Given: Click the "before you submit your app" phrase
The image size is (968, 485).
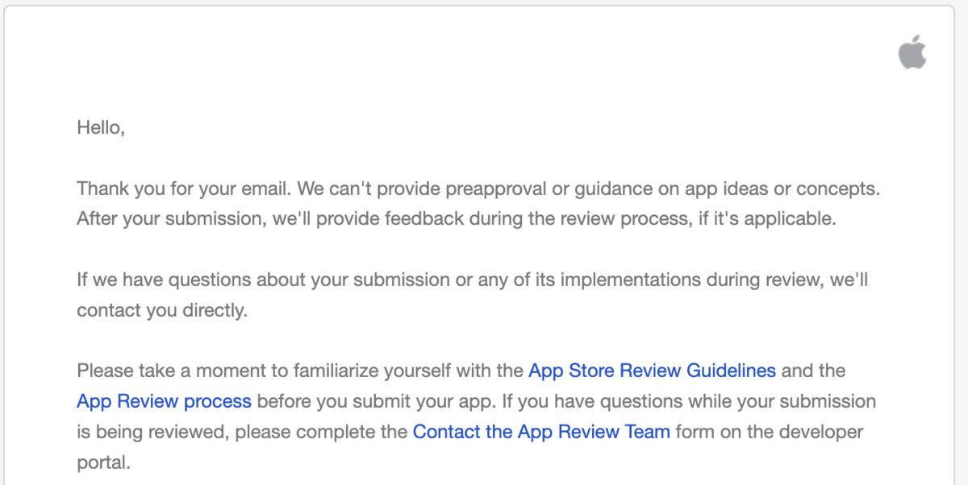Looking at the screenshot, I should [361, 401].
